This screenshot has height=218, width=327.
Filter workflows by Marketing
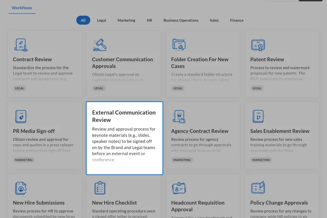[126, 20]
